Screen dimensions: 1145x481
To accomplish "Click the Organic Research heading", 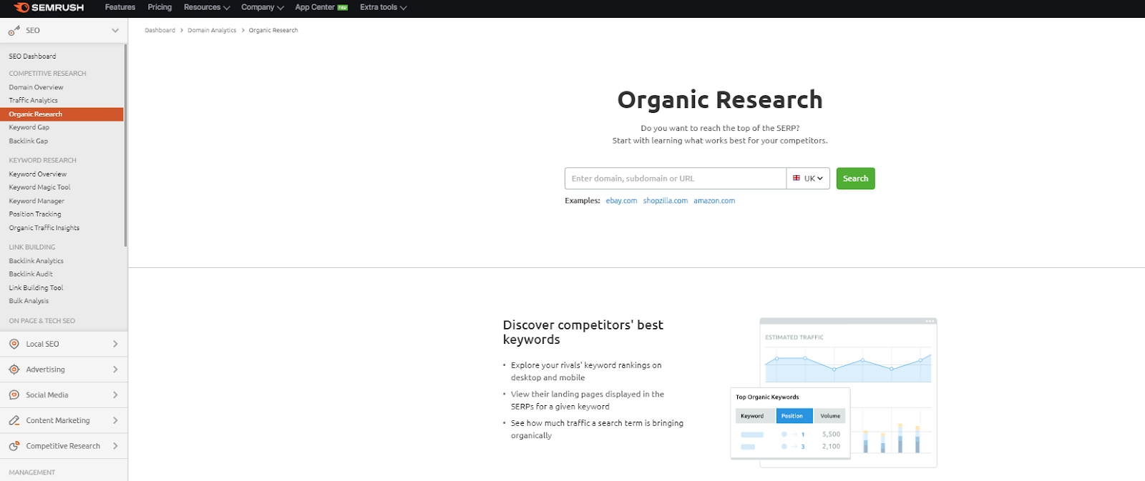I will pos(720,100).
